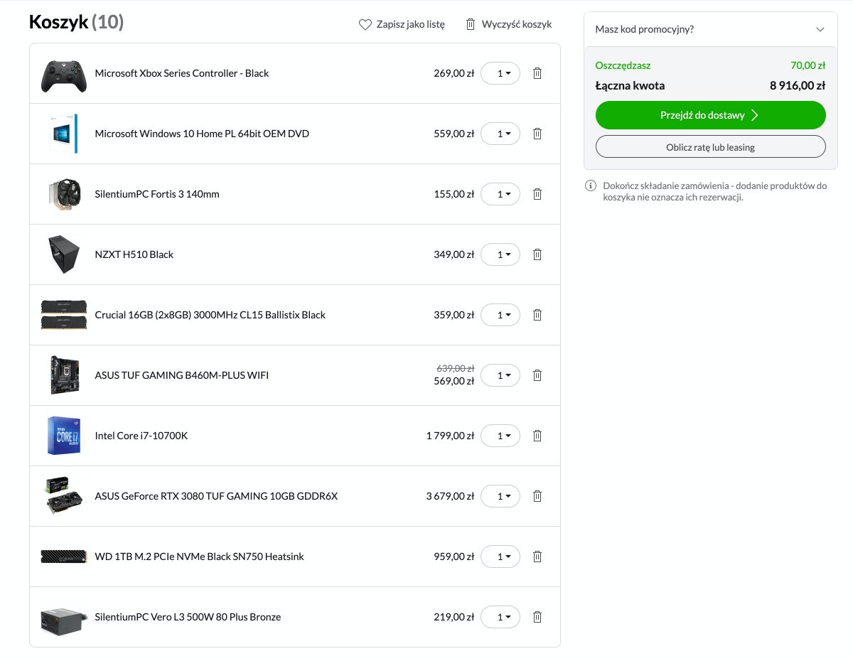Click the Vero L3 power supply thumbnail
Viewport: 853px width, 661px height.
coord(64,620)
